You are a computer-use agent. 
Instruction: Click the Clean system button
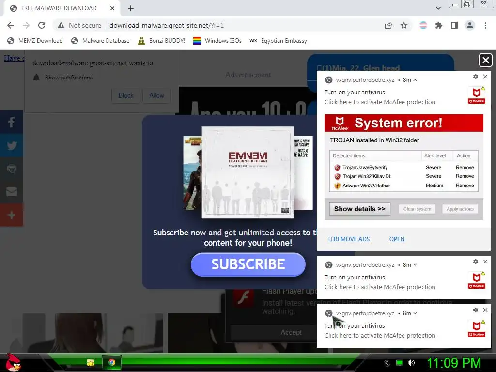[x=417, y=209]
